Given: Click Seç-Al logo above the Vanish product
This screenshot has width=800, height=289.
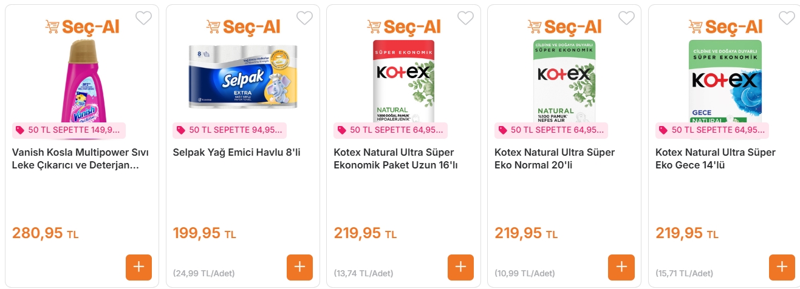Looking at the screenshot, I should coord(82,27).
